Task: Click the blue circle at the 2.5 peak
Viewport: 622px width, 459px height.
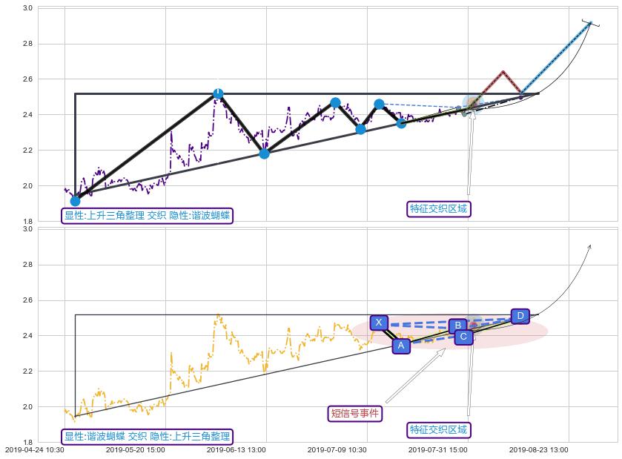Action: click(x=218, y=93)
